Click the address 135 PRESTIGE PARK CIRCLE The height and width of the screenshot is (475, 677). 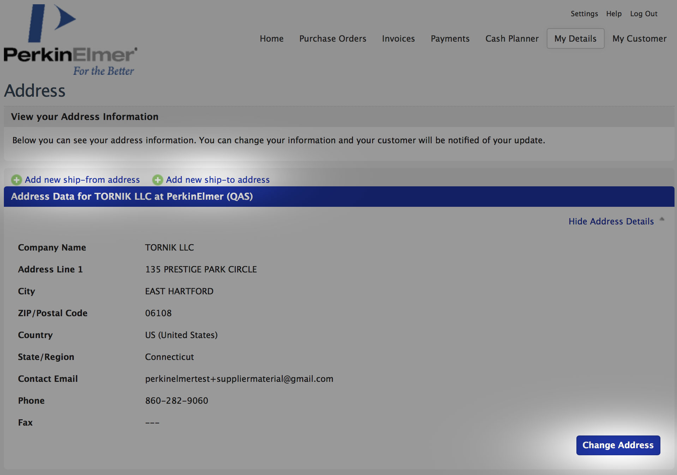pyautogui.click(x=201, y=269)
